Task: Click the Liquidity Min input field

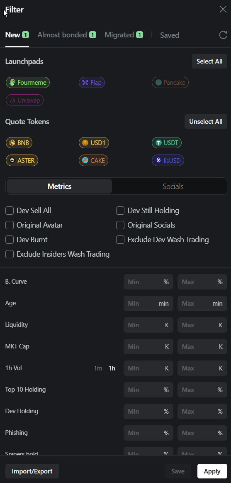Action: 148,325
